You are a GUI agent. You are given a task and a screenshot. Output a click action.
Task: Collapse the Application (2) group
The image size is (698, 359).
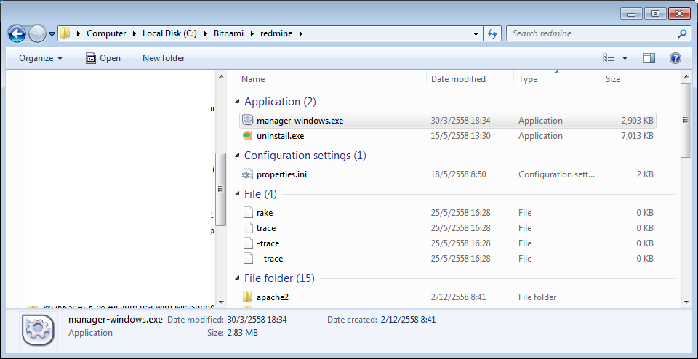tap(236, 102)
